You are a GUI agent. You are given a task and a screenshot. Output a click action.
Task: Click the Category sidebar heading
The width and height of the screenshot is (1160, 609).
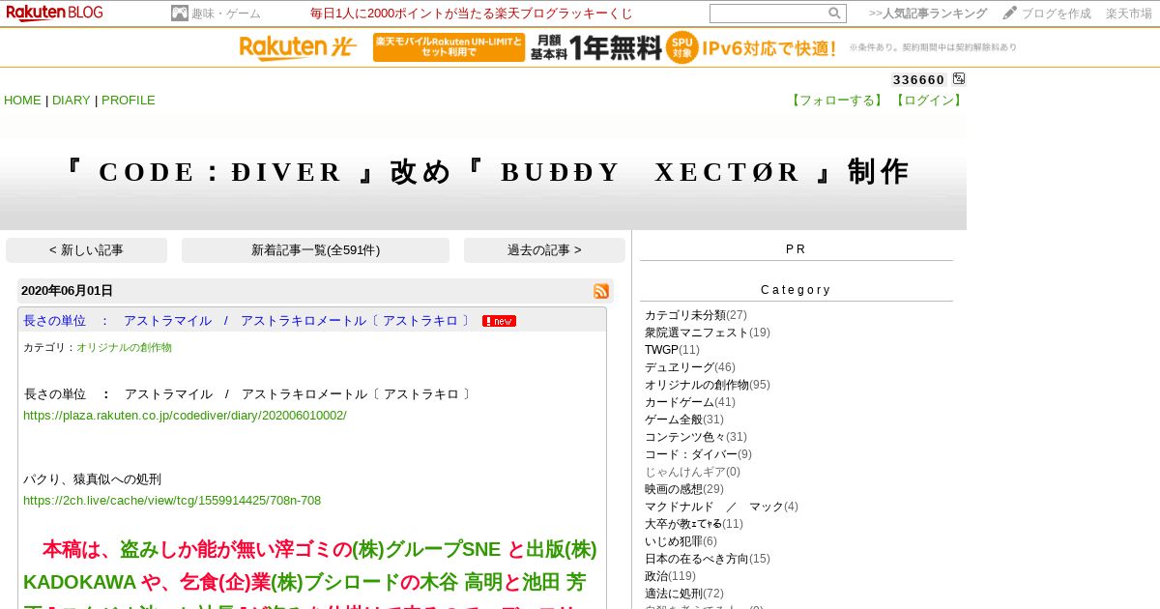[x=797, y=290]
